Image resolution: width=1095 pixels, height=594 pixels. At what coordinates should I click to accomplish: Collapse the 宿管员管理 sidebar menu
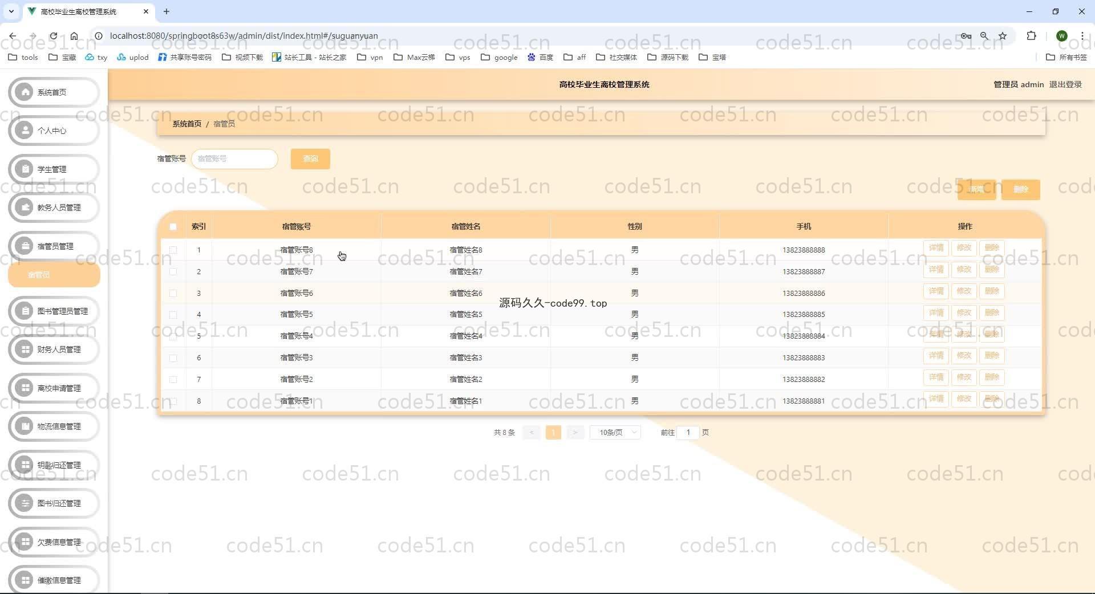tap(54, 246)
